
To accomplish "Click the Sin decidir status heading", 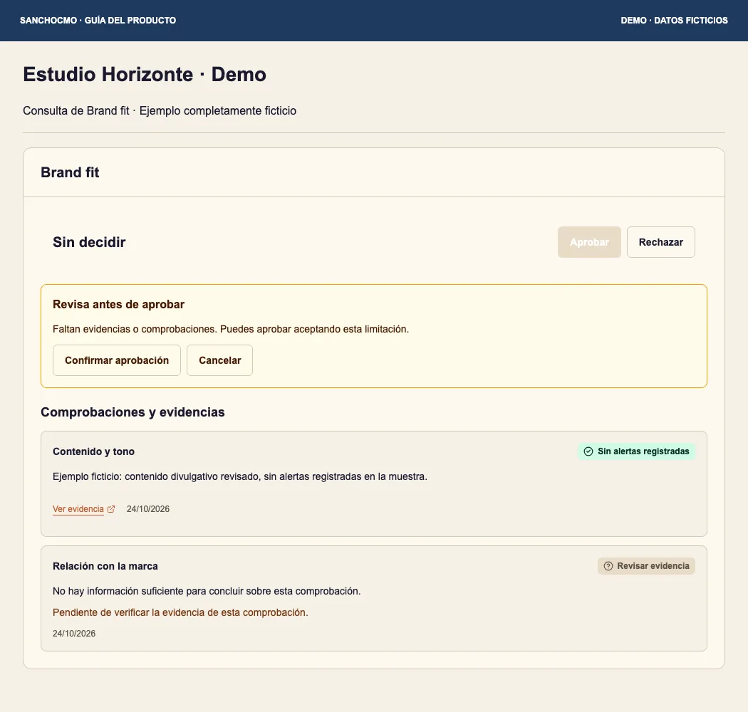I will pyautogui.click(x=89, y=242).
